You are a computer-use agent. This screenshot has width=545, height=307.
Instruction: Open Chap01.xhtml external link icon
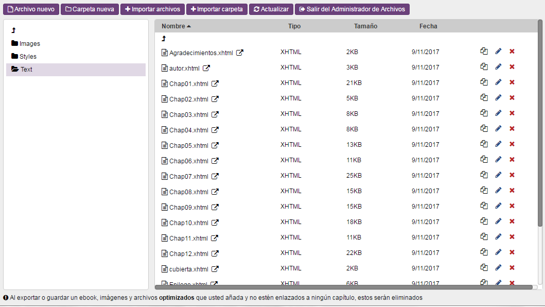tap(215, 83)
